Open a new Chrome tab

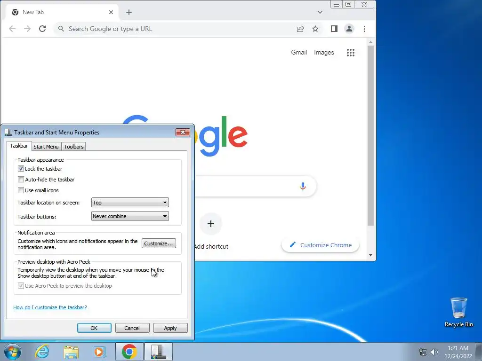129,12
